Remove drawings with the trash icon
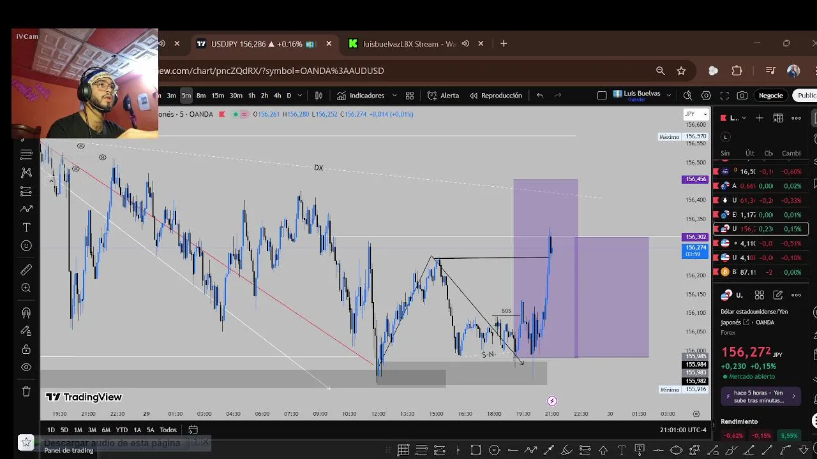The image size is (817, 459). [26, 391]
